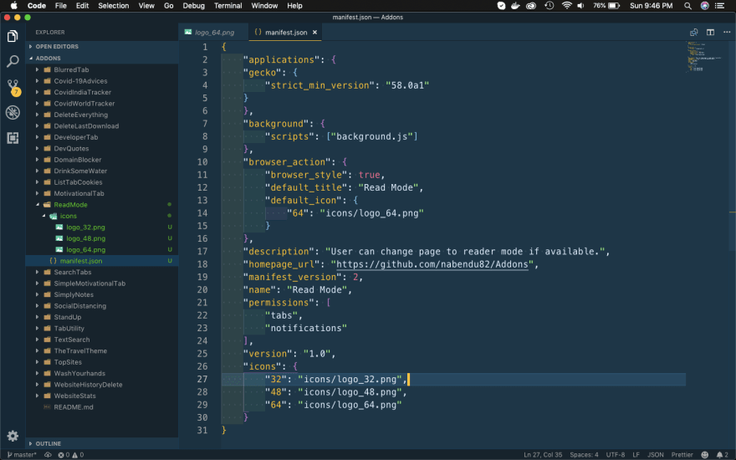
Task: Open the Debug view in activity bar
Action: pos(13,112)
